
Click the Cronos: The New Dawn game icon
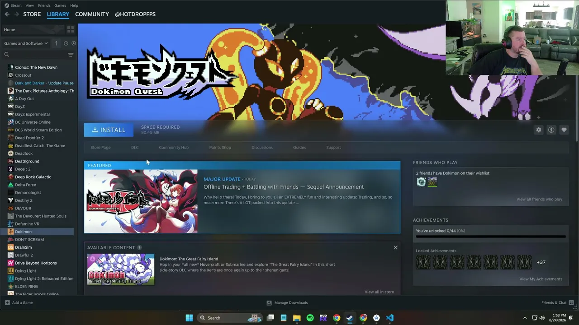click(11, 67)
